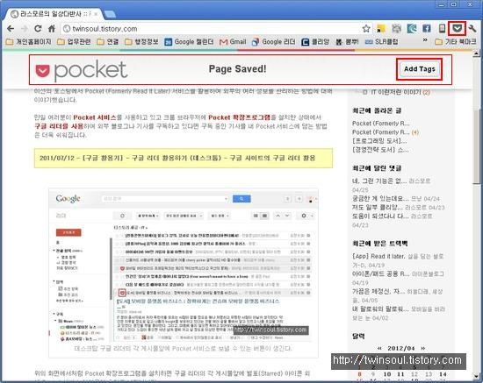
Task: Open the [프로그래밍 도서]... recent post
Action: point(379,141)
